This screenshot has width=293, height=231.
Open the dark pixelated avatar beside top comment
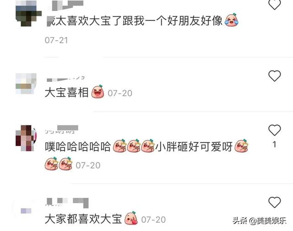coord(28,13)
